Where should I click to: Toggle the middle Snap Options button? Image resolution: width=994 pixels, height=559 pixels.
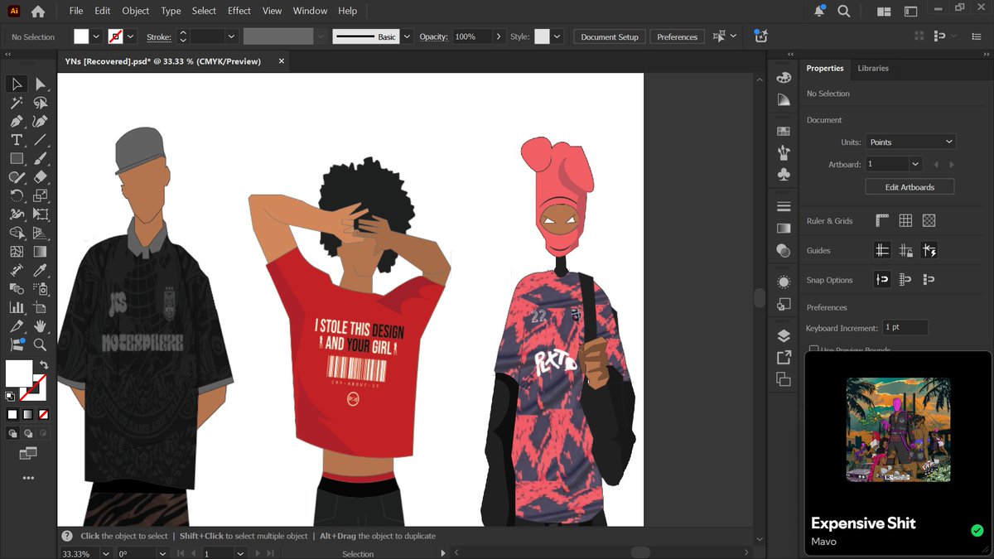[x=905, y=280]
